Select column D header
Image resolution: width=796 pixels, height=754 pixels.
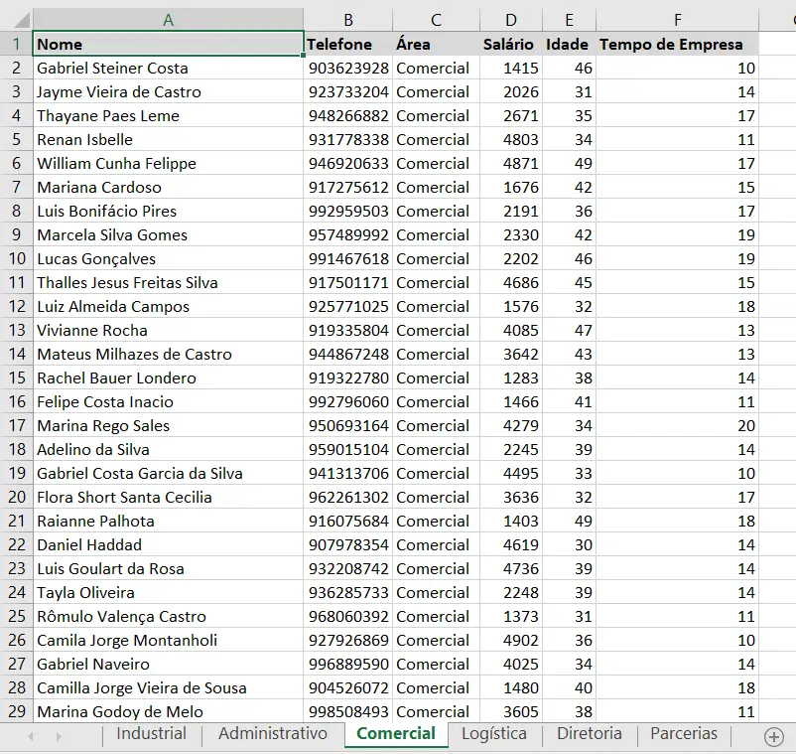point(510,20)
